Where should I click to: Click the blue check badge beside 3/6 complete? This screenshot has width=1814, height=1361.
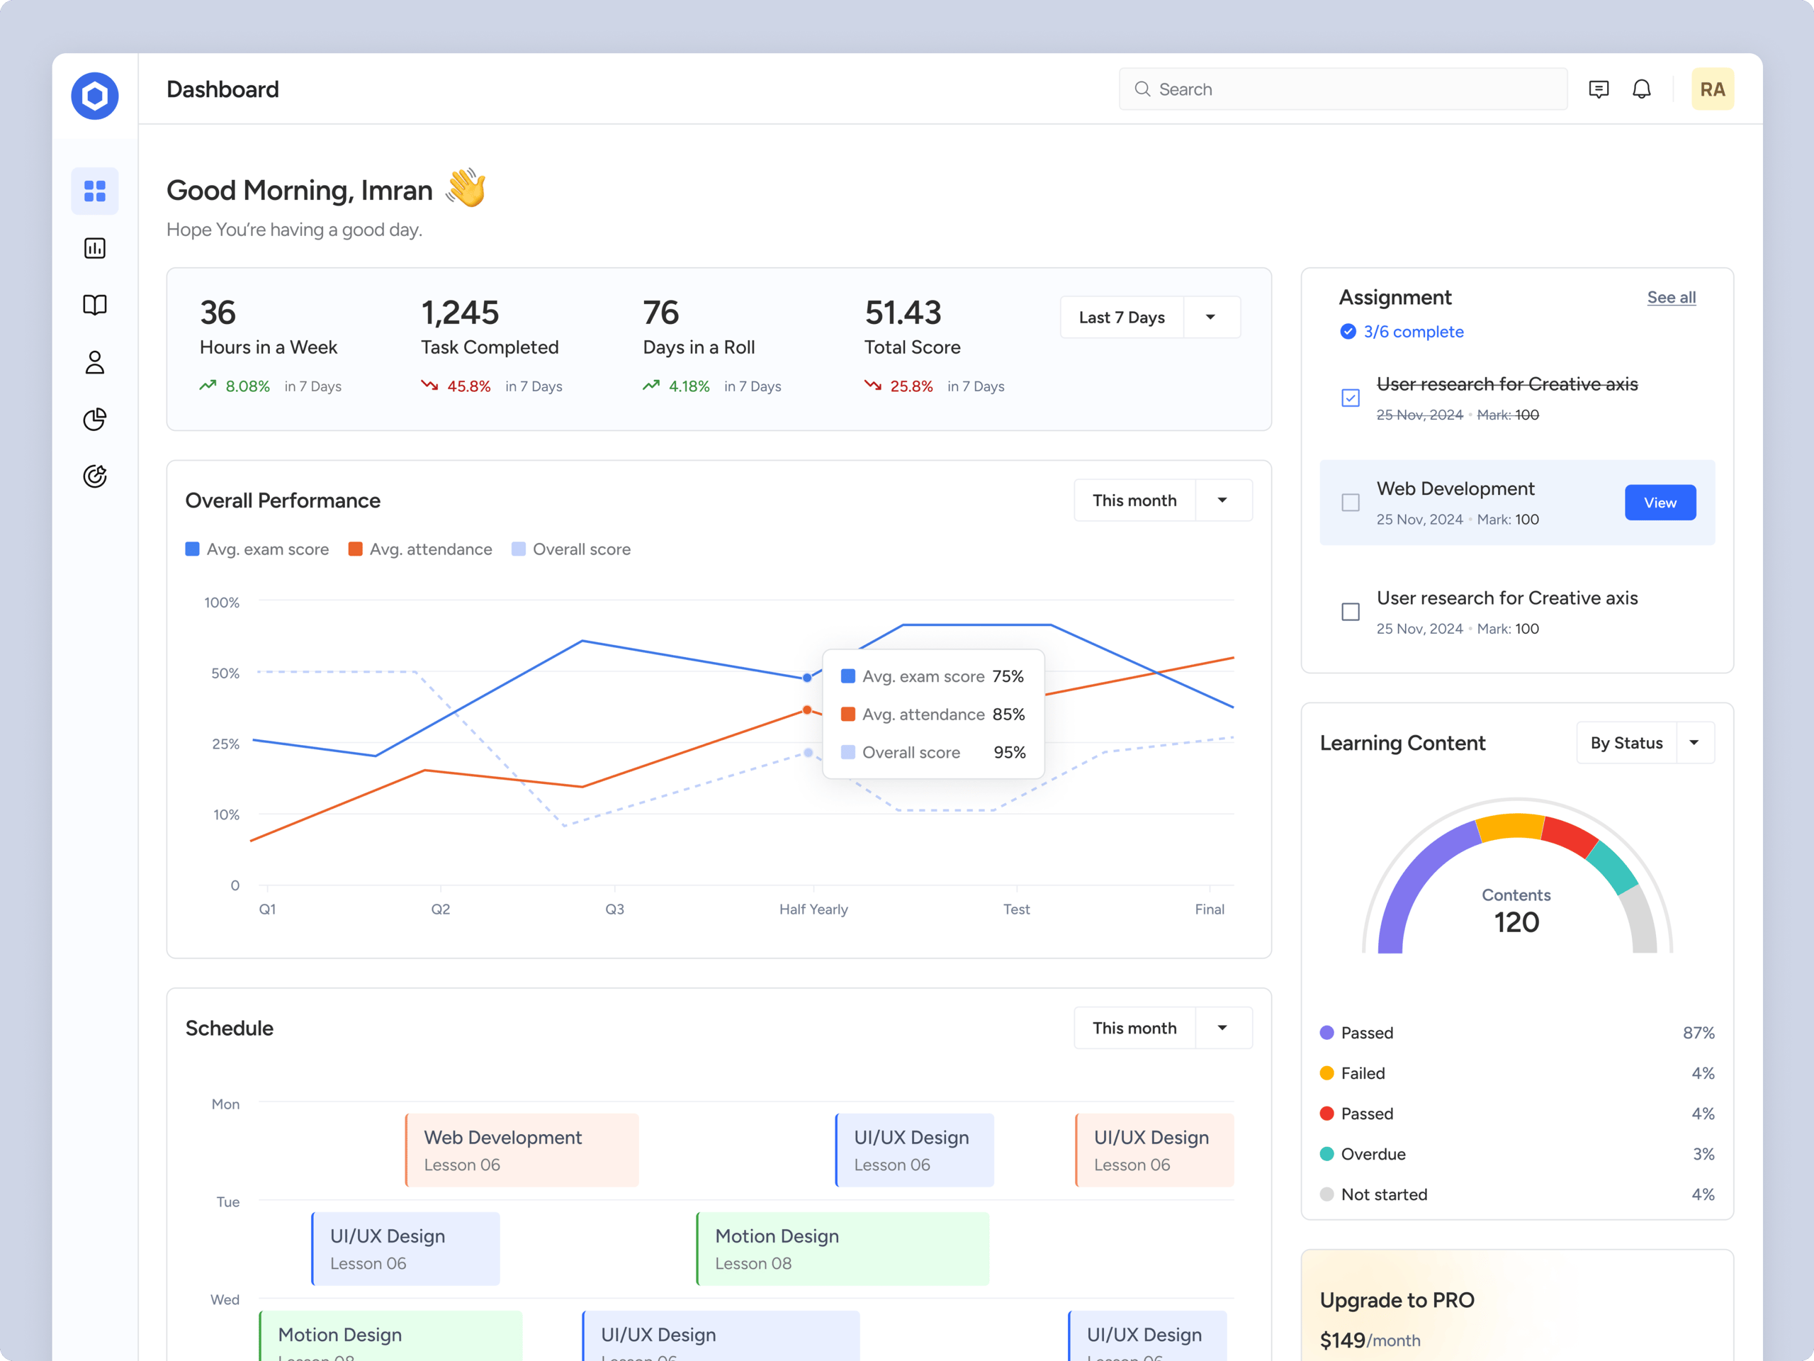(x=1348, y=332)
